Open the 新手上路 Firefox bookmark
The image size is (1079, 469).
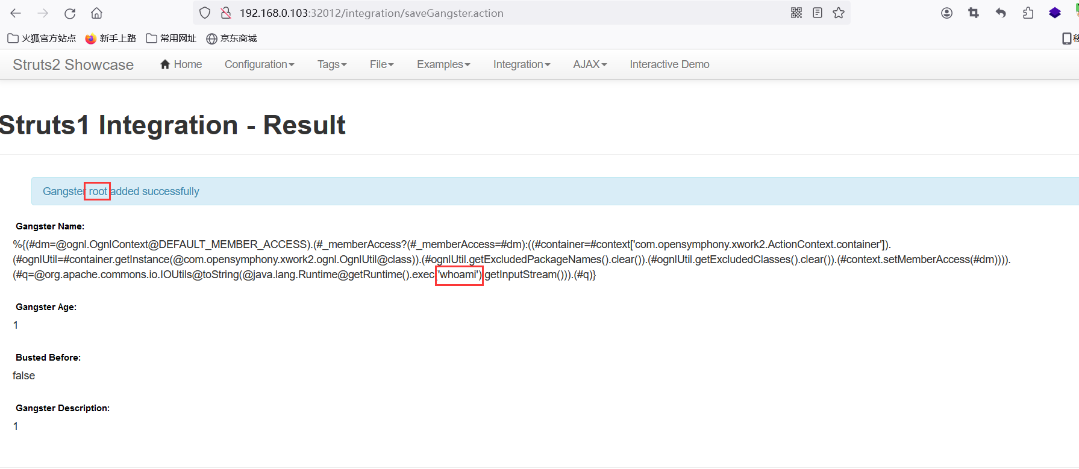pyautogui.click(x=111, y=39)
